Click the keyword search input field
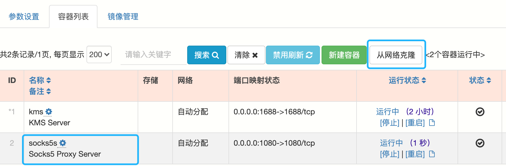Image resolution: width=506 pixels, height=166 pixels. pos(153,55)
